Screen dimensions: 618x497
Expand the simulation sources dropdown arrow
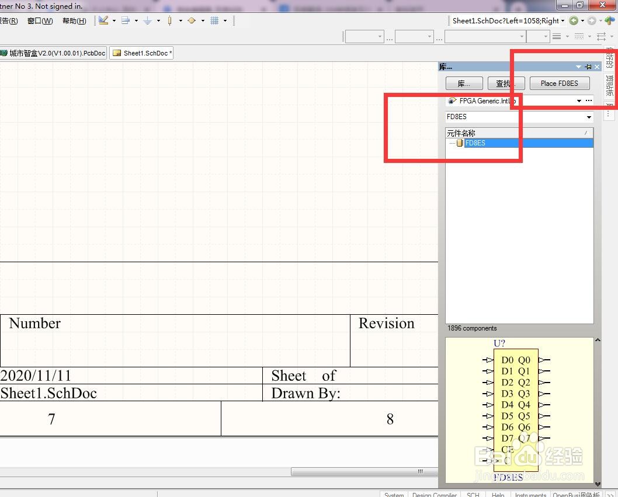[203, 20]
